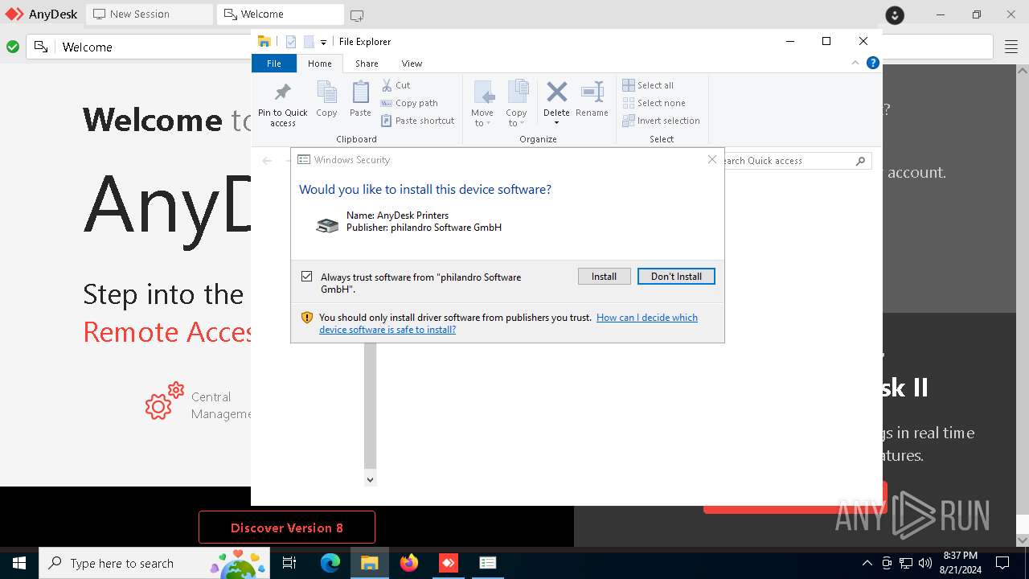Open File Explorer taskbar icon
The height and width of the screenshot is (579, 1029).
(370, 563)
